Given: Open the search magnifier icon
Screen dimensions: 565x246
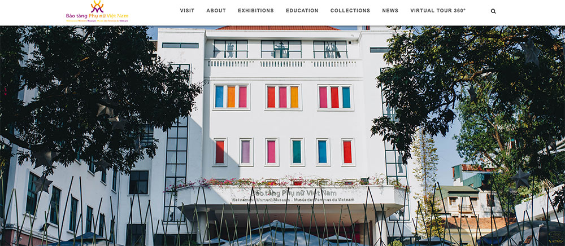Looking at the screenshot, I should pos(493,11).
